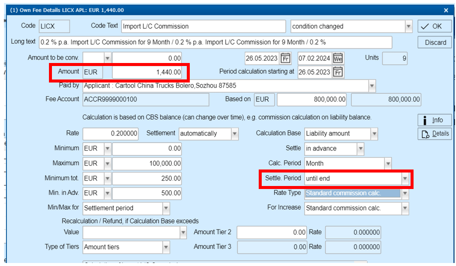The height and width of the screenshot is (266, 456).
Task: Open calendar picker for 07.02.2024 end date
Action: tap(338, 58)
